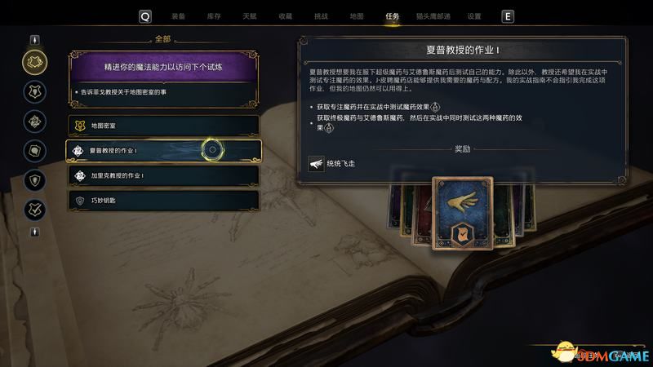Select the shield relationship quests filter icon
The image size is (653, 367).
34,180
